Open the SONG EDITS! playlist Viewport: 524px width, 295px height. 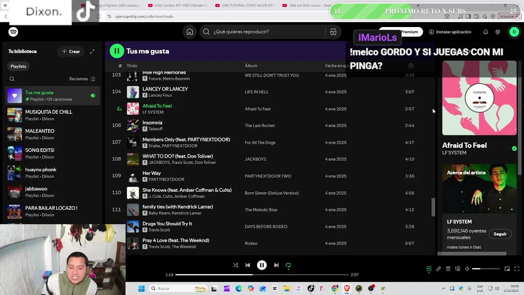pos(52,154)
